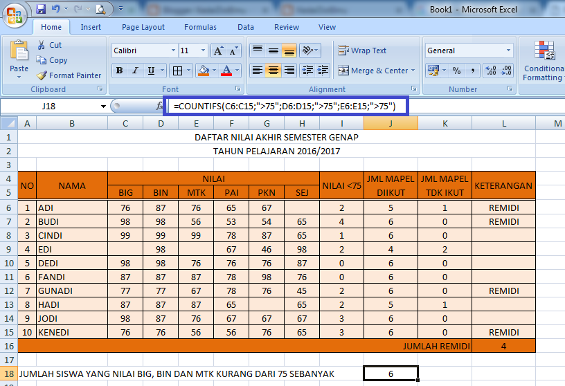Decrease indent of cell text
The image size is (565, 386).
(x=307, y=71)
